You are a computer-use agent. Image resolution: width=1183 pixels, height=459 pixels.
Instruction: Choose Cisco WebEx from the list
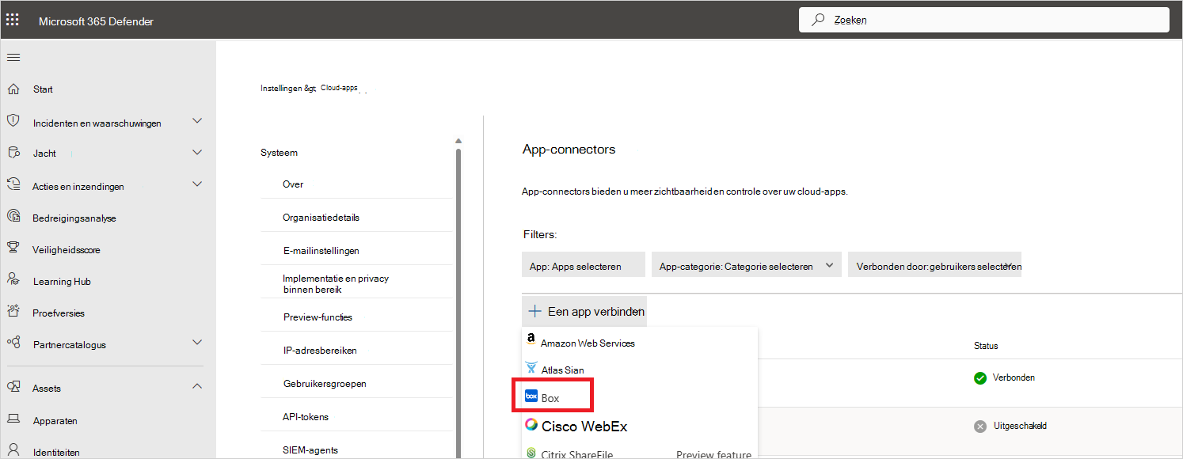pos(584,426)
